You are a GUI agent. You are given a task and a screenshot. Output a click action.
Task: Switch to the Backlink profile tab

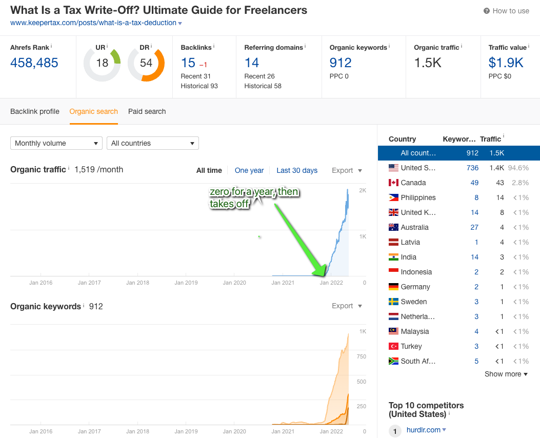point(35,112)
